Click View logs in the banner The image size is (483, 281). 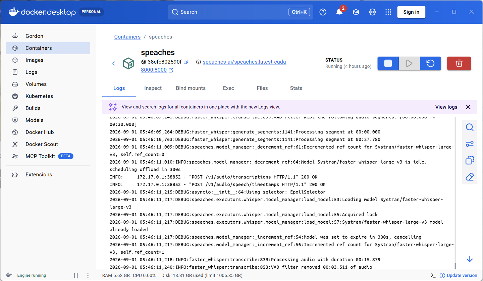coord(446,107)
